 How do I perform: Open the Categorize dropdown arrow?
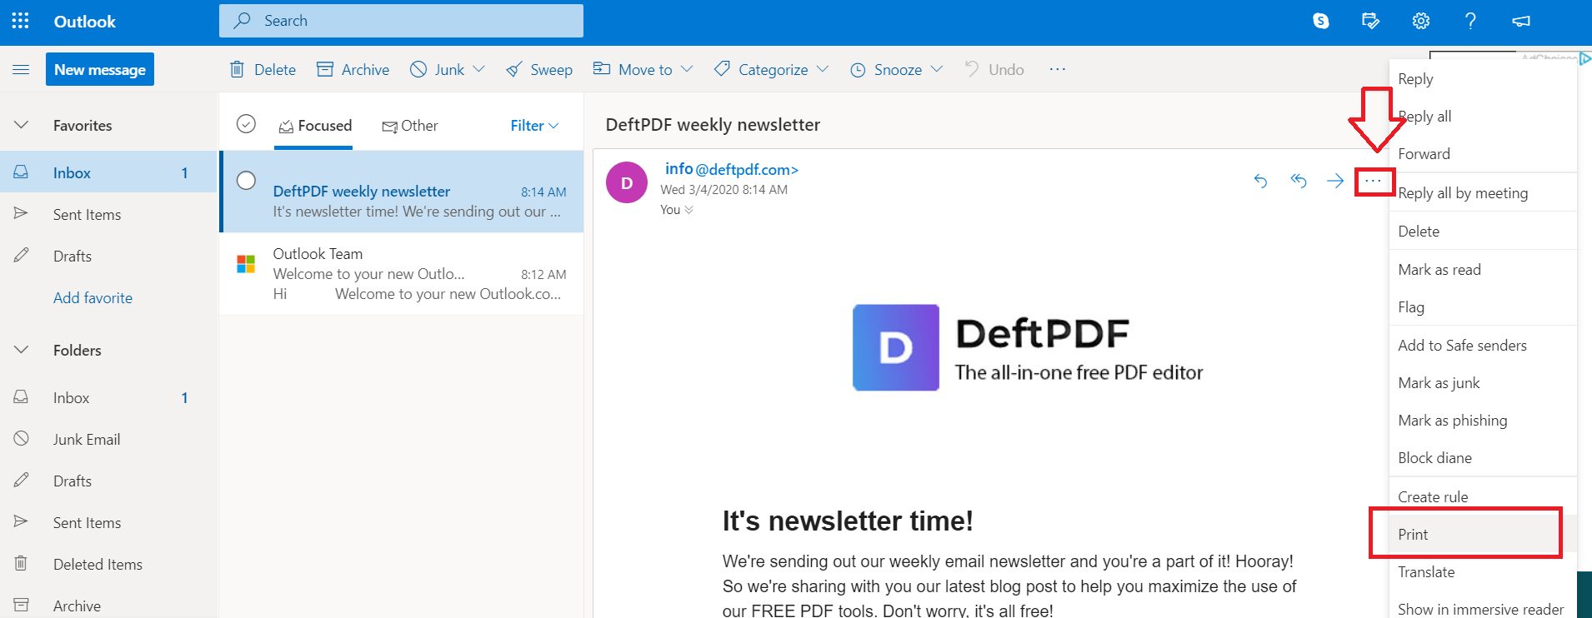(x=823, y=69)
